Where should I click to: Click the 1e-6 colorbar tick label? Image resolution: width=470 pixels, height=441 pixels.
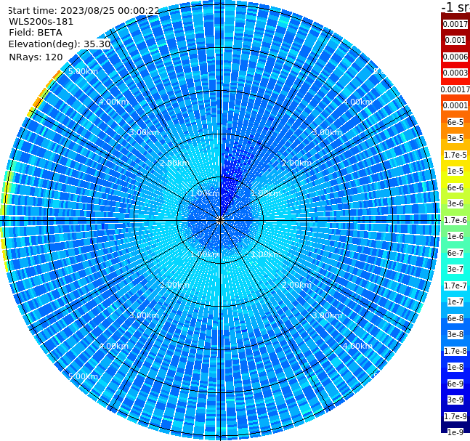(455, 236)
